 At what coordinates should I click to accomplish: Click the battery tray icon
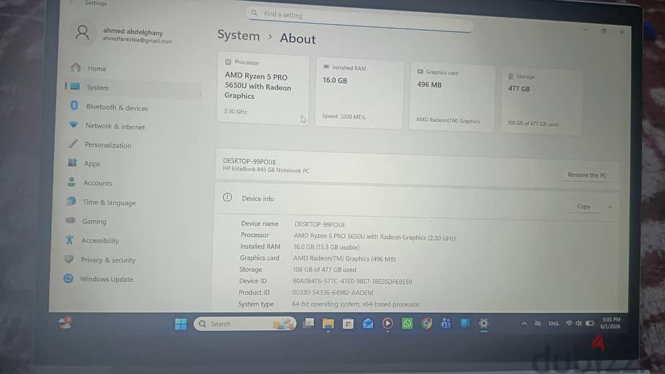pos(590,324)
